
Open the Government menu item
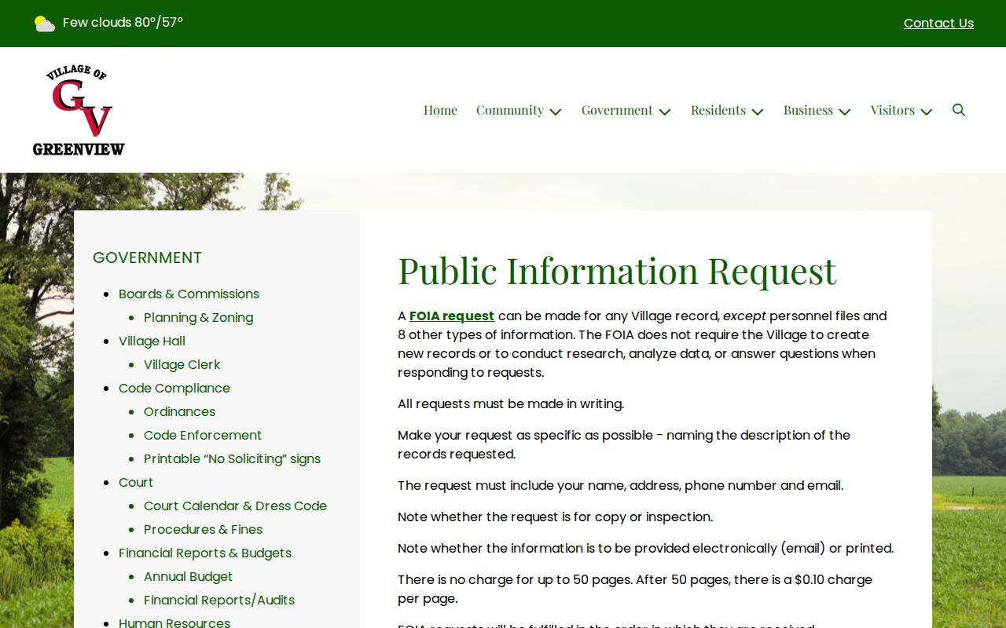[x=617, y=110]
